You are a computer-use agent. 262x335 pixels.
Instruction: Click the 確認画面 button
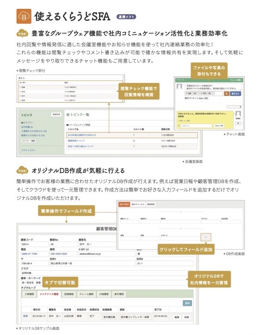[x=151, y=204]
